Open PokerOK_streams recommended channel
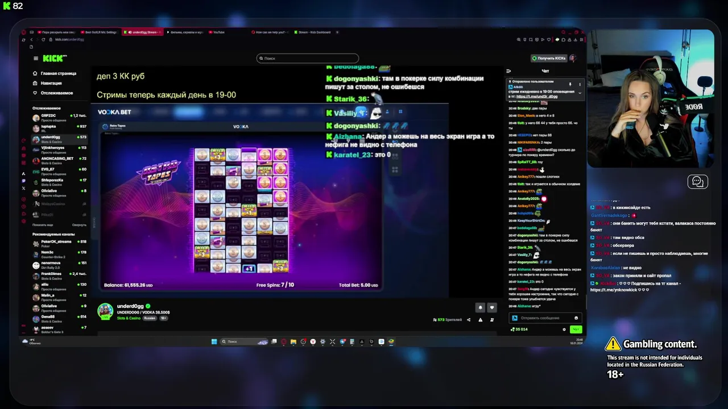Viewport: 728px width, 409px height. click(60, 244)
